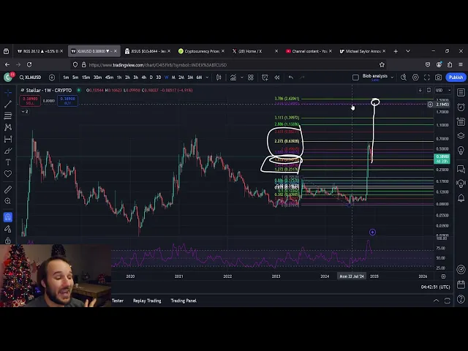Bookmark this page with the star icon
Viewport: 468px width, 351px height.
click(382, 65)
